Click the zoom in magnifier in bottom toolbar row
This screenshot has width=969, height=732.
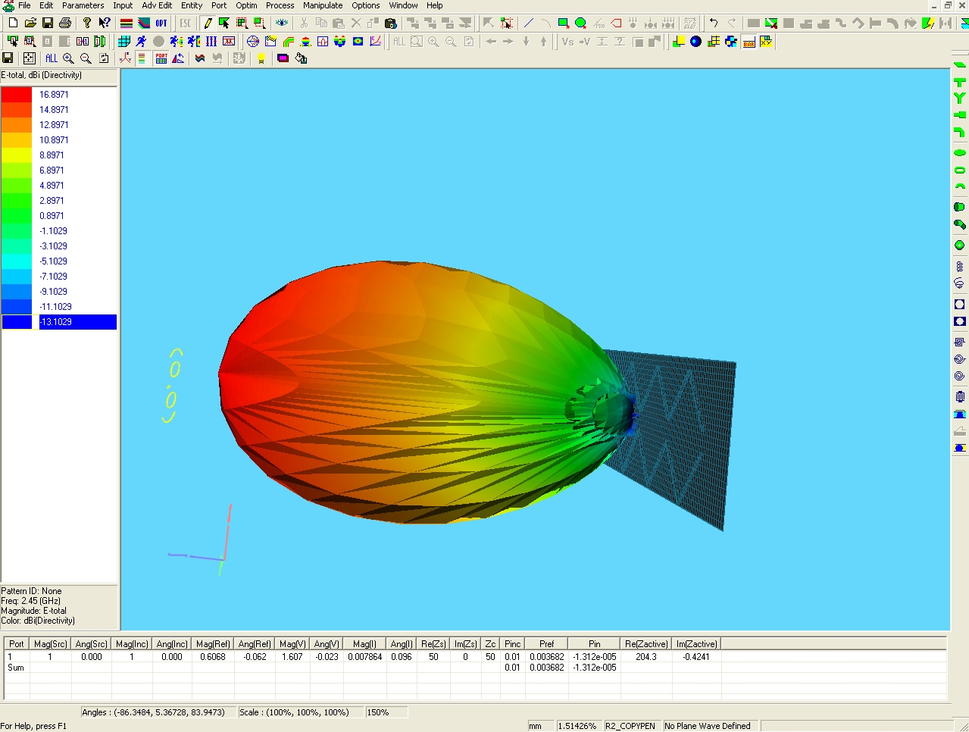68,58
